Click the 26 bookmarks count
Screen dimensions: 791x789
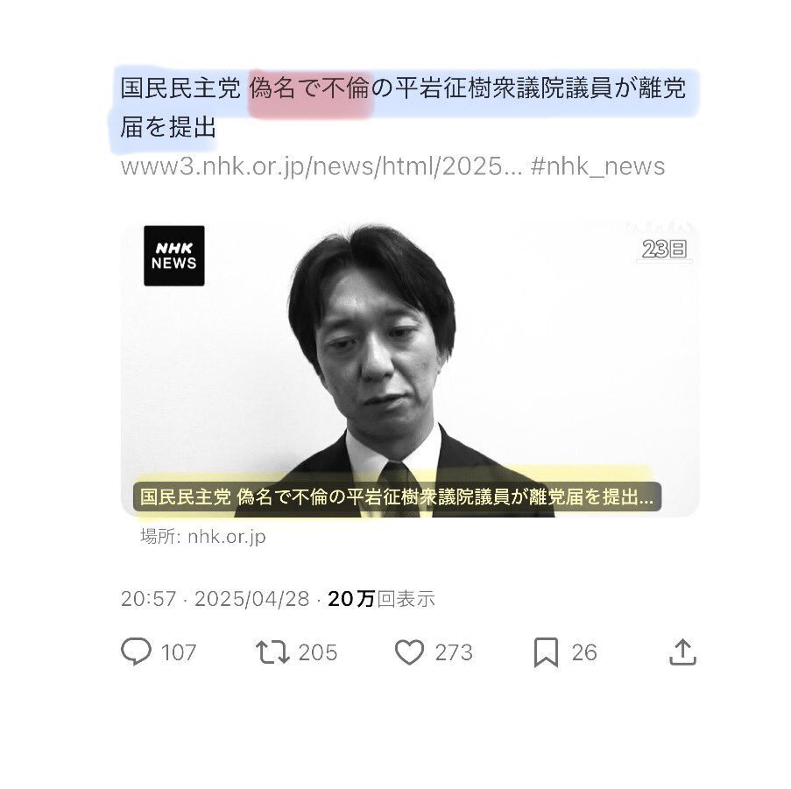[584, 652]
